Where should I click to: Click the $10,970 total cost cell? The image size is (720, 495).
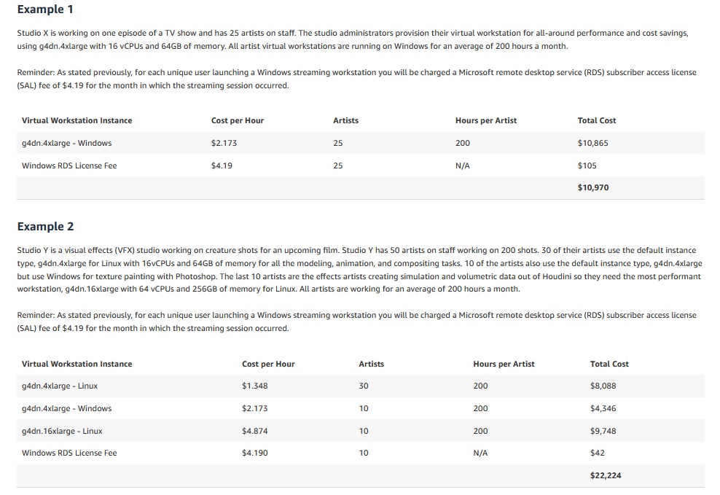(592, 188)
